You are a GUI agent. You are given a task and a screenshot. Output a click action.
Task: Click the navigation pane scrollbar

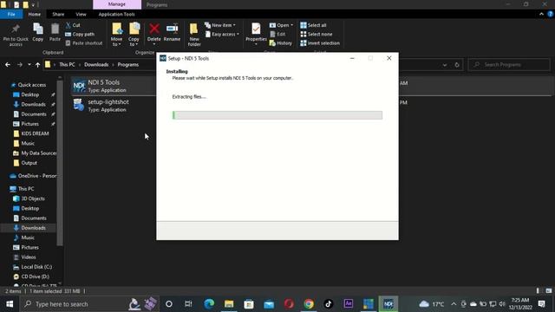pos(60,163)
